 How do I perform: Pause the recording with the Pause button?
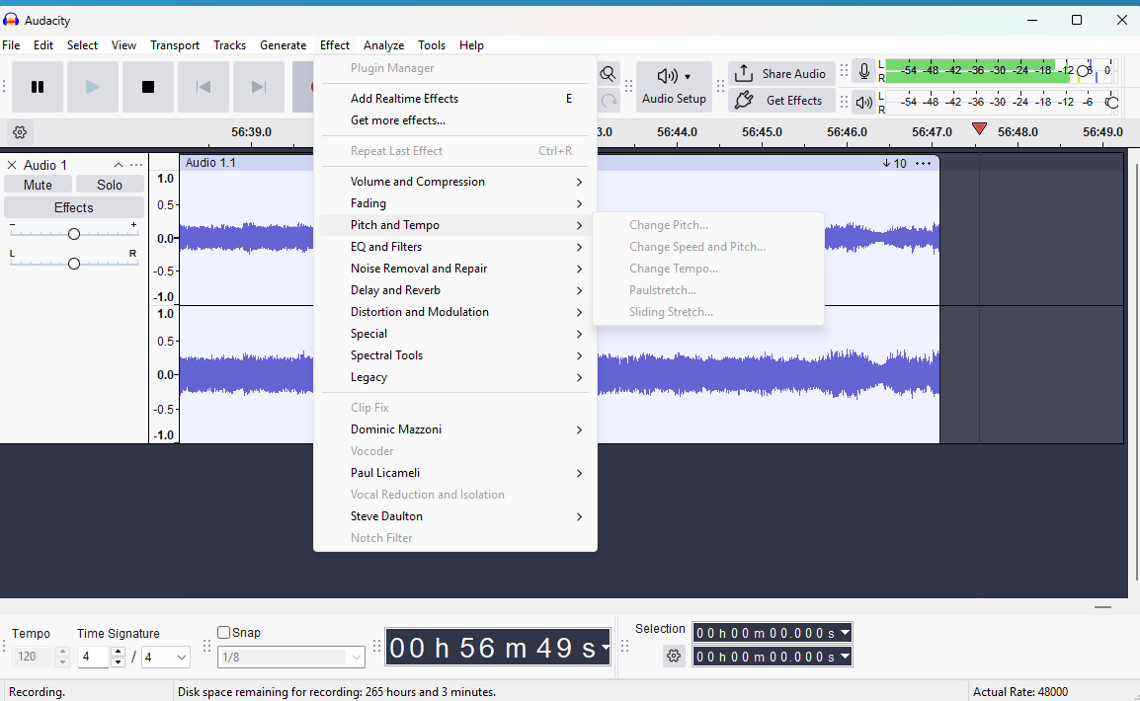(x=38, y=87)
